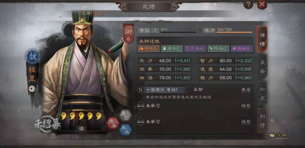Open the 列传 tab
This screenshot has width=305, height=148.
262,121
